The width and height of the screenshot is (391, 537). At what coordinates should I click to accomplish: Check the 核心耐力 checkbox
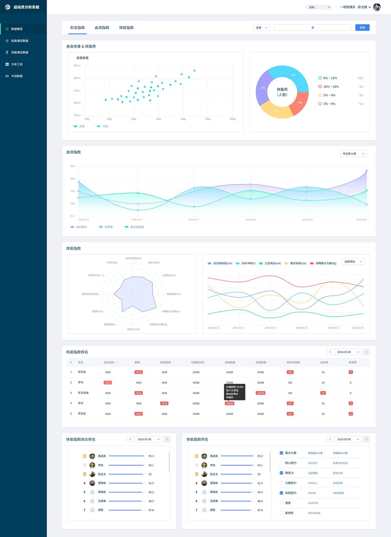click(x=281, y=463)
